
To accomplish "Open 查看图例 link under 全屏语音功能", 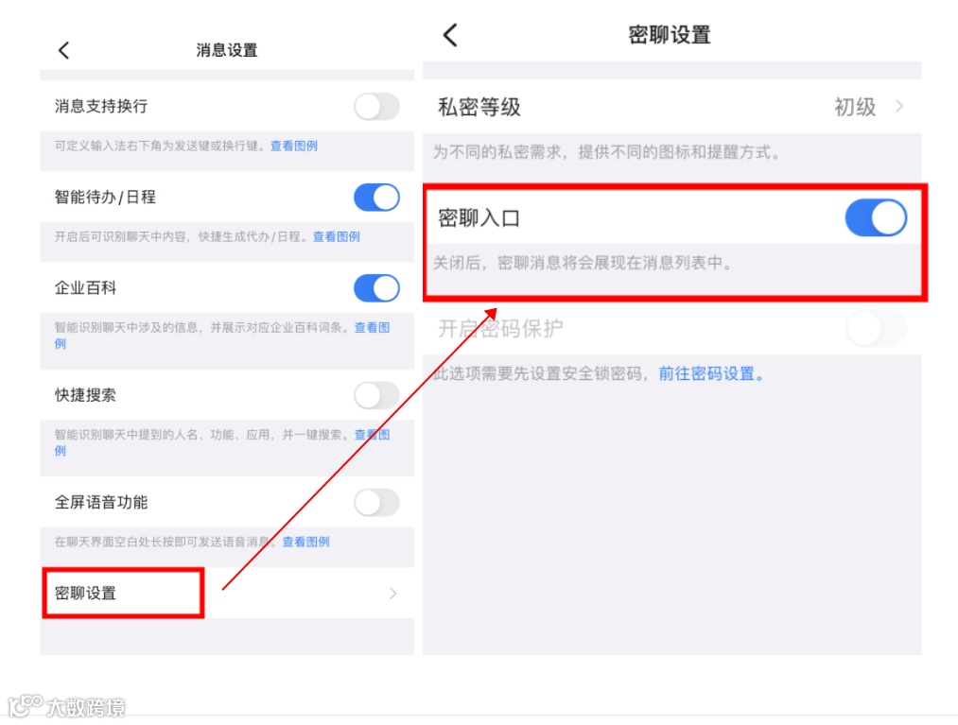I will (x=306, y=542).
